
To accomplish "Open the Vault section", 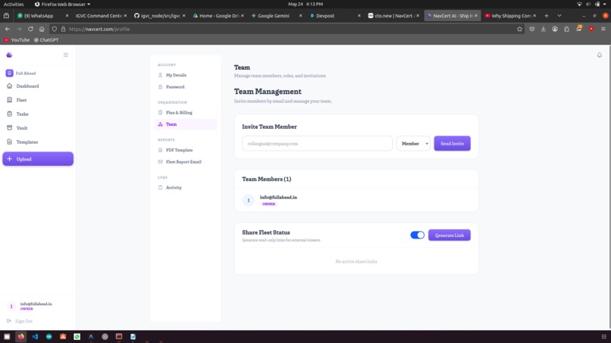I will [38, 128].
